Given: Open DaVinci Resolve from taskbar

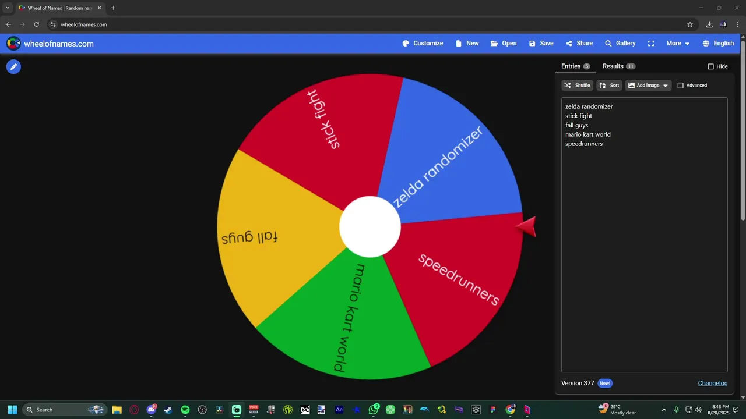Looking at the screenshot, I should pyautogui.click(x=219, y=410).
